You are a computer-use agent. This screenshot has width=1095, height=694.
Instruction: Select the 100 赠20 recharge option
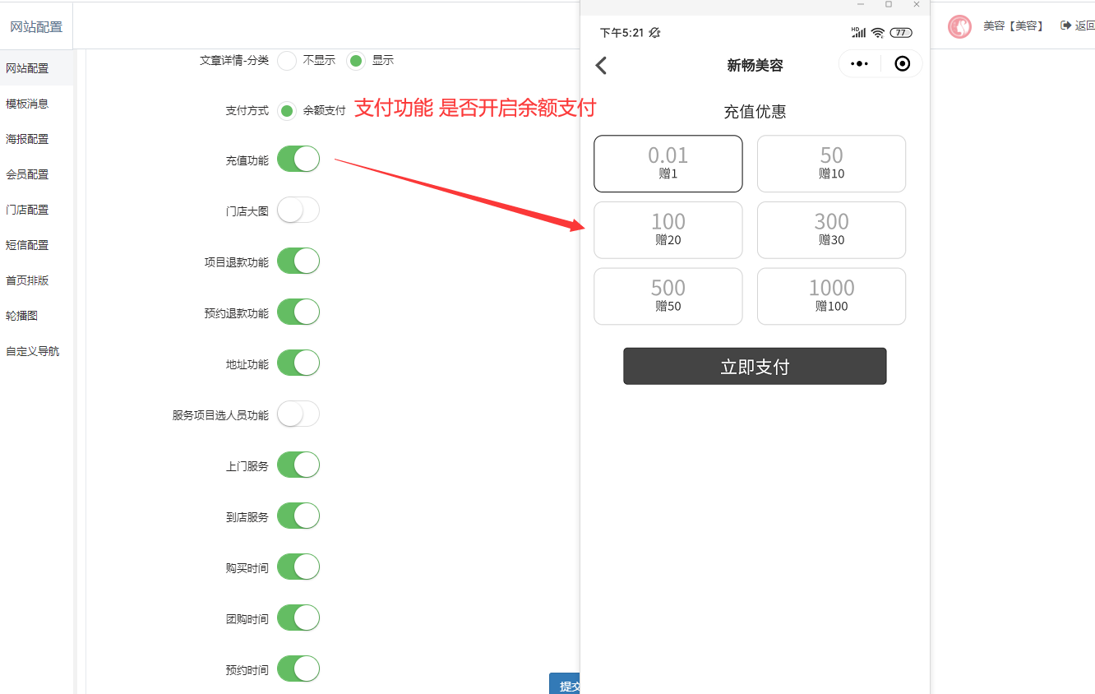(668, 230)
